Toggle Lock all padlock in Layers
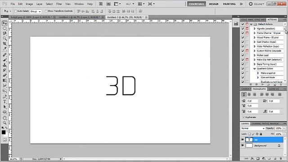The height and width of the screenshot is (162, 288). [x=261, y=134]
